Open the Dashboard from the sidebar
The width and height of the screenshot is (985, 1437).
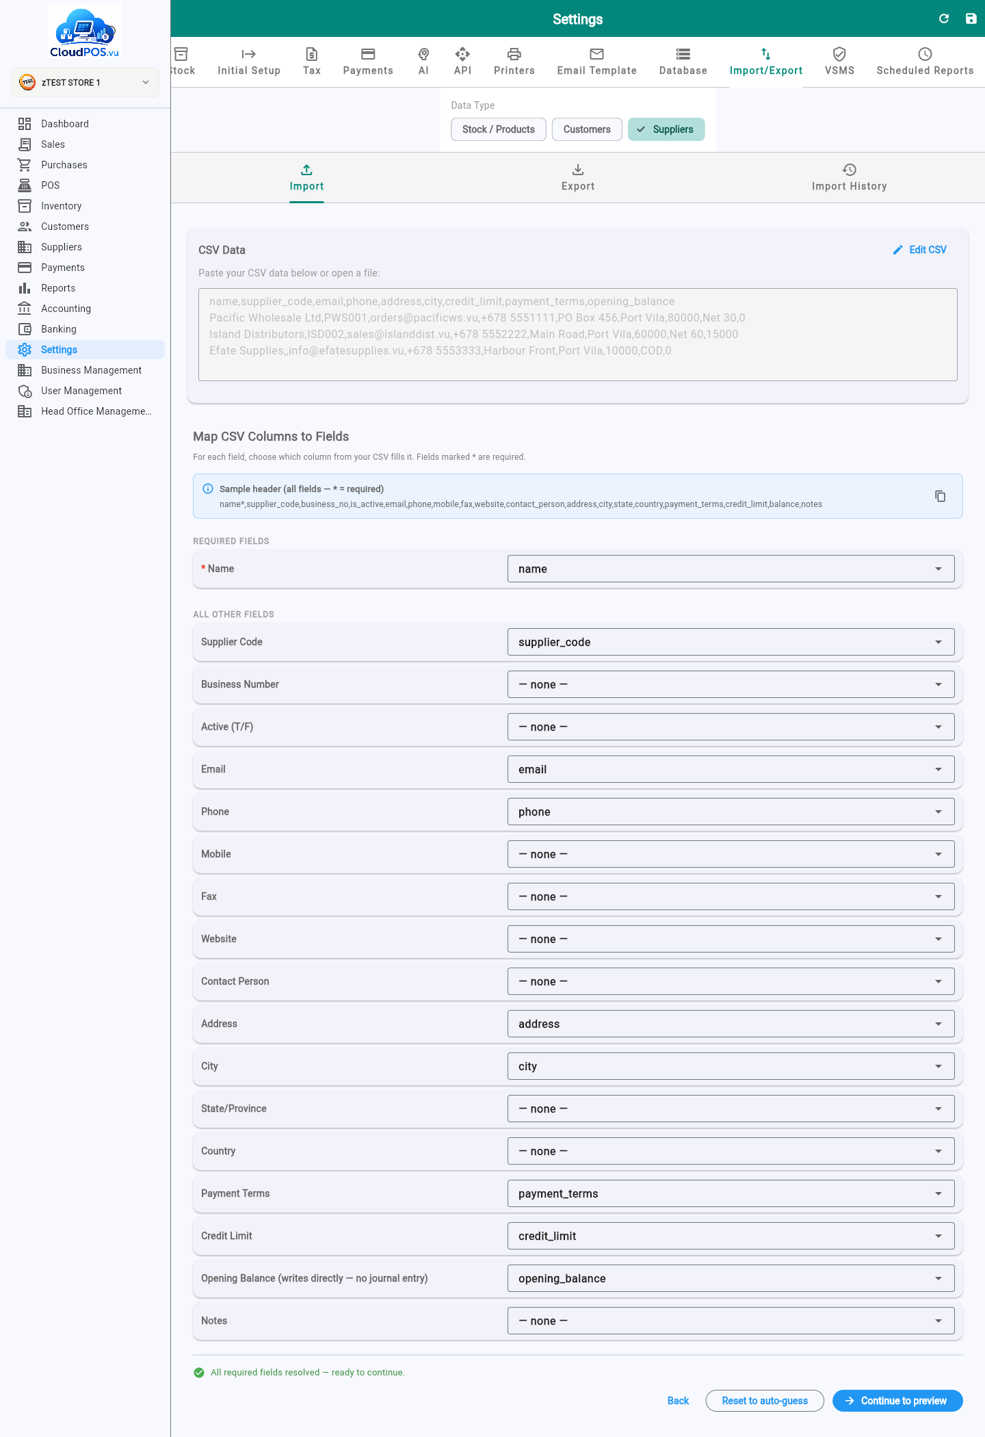[85, 124]
